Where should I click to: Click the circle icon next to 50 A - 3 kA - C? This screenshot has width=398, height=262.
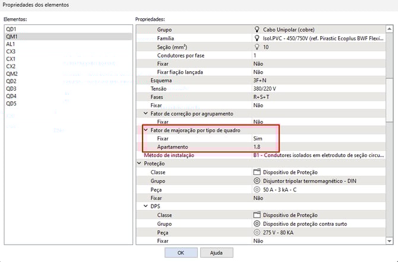point(257,189)
